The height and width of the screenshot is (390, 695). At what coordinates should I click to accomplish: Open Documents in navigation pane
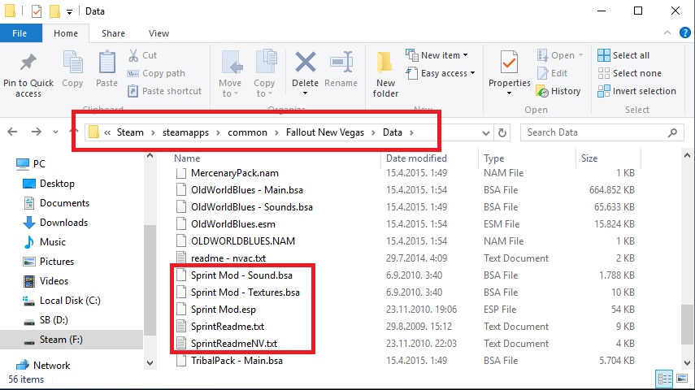coord(56,203)
